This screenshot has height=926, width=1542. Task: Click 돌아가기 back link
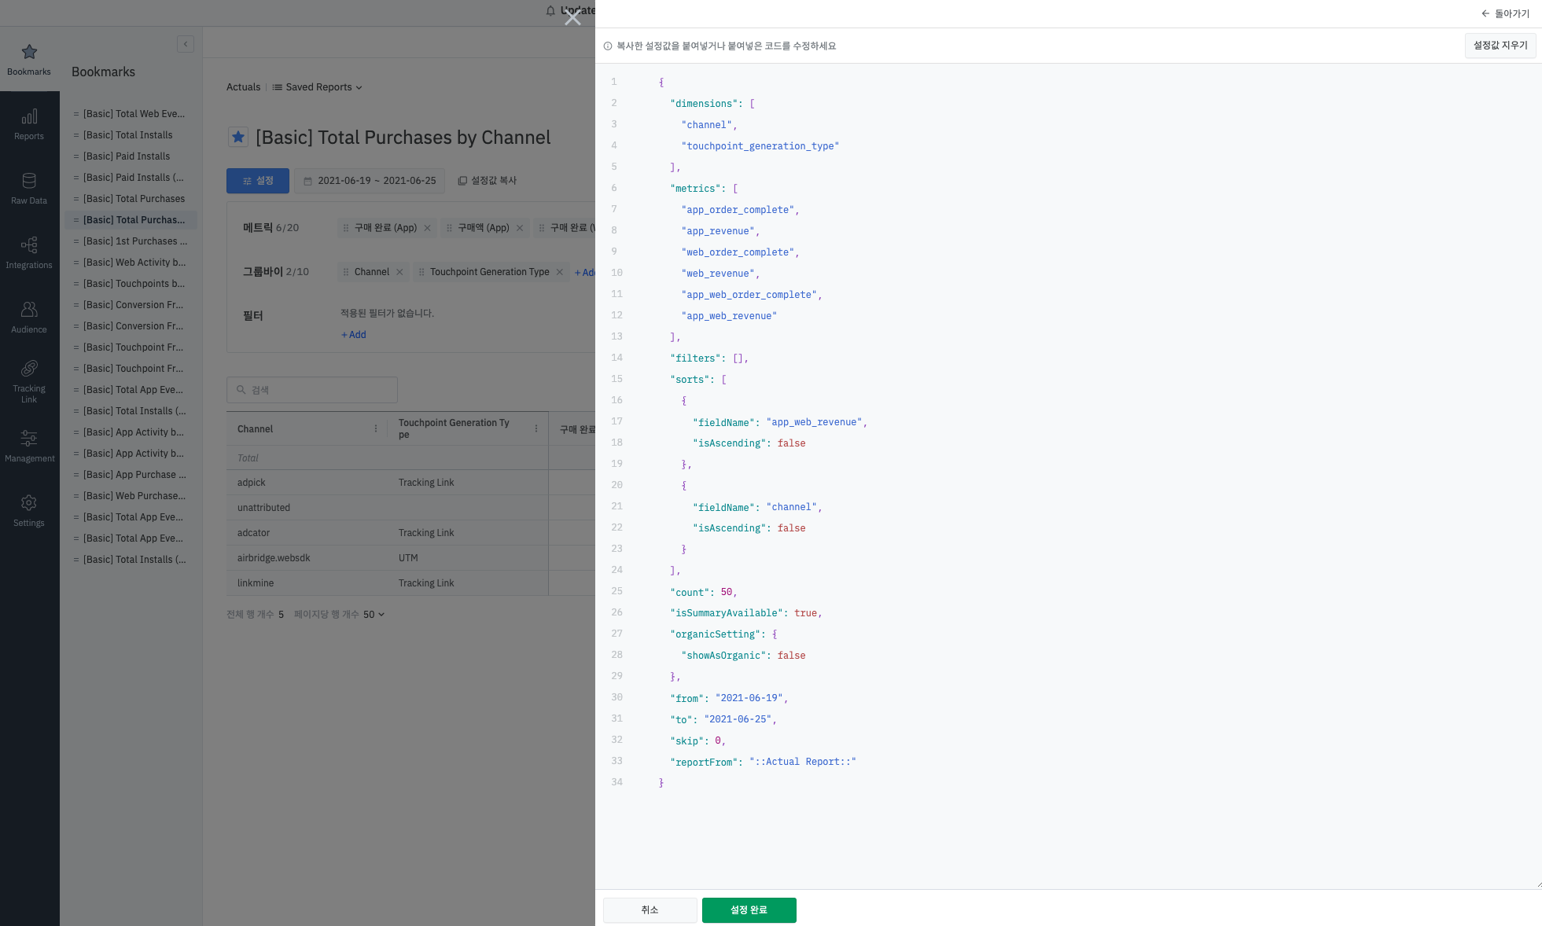pyautogui.click(x=1506, y=14)
